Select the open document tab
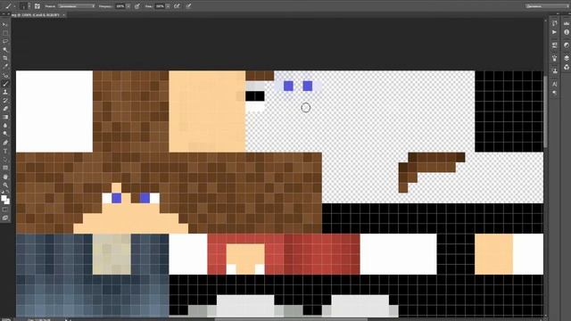The width and height of the screenshot is (571, 321). (36, 15)
